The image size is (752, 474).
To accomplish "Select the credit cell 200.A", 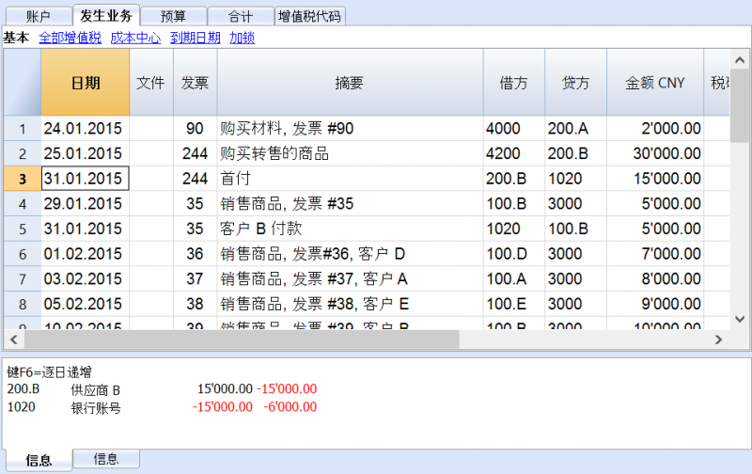I will click(576, 129).
